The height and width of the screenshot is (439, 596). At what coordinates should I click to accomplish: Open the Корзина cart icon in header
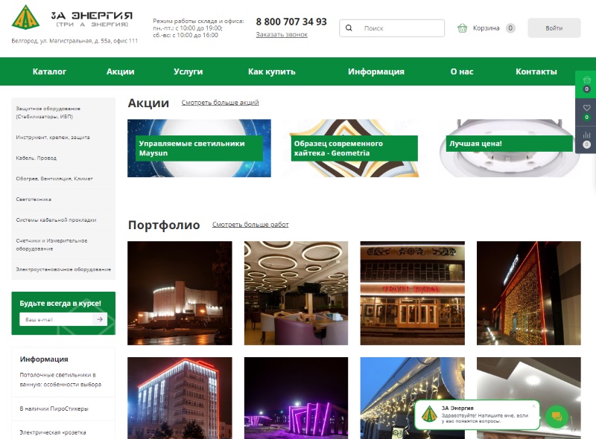[x=463, y=28]
